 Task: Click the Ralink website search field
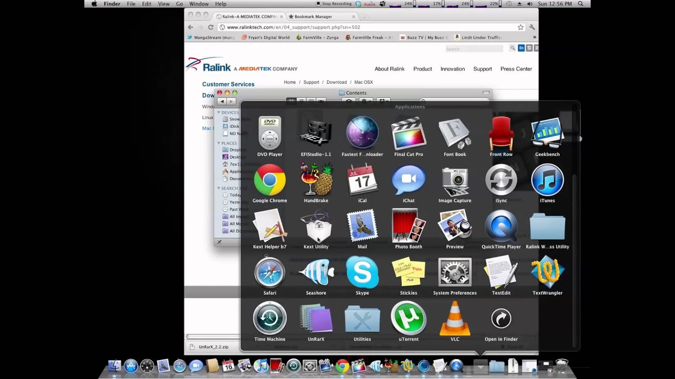(474, 49)
